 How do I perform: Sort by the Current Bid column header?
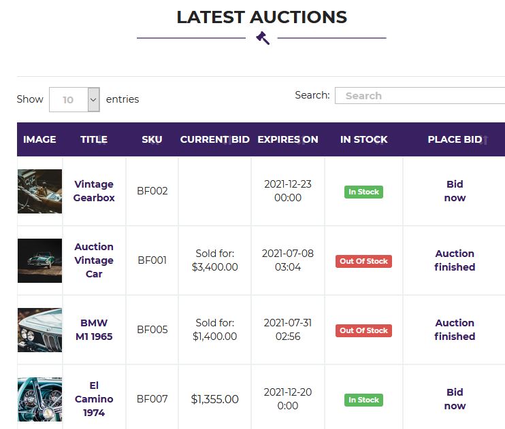[x=214, y=139]
